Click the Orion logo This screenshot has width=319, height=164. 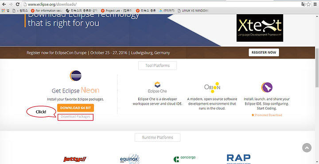click(212, 87)
